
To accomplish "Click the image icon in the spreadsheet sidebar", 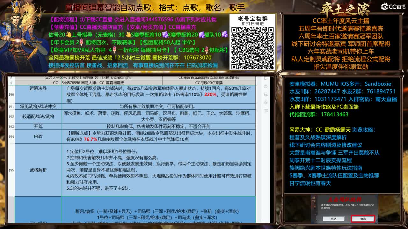I will 266,94.
